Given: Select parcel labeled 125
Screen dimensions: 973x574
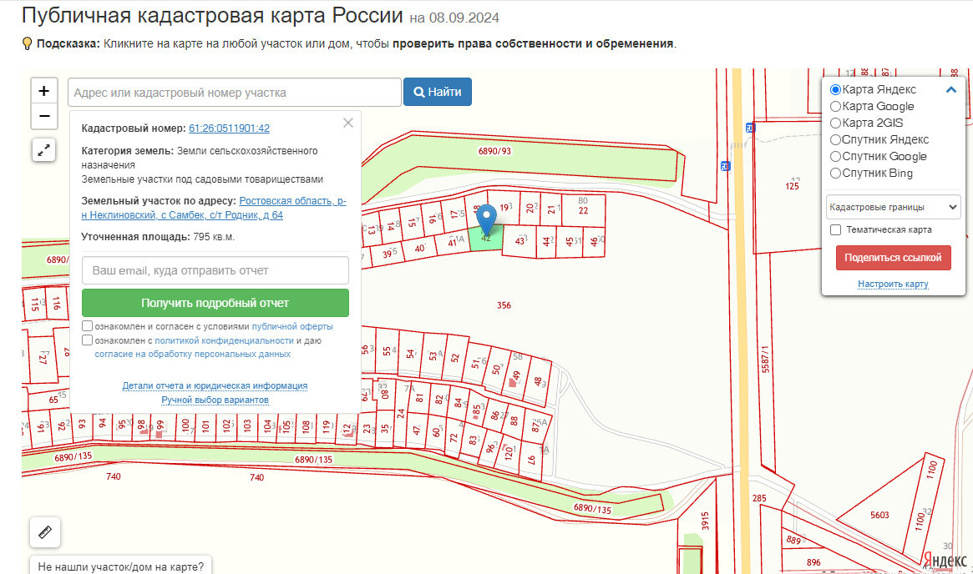Looking at the screenshot, I should 792,186.
